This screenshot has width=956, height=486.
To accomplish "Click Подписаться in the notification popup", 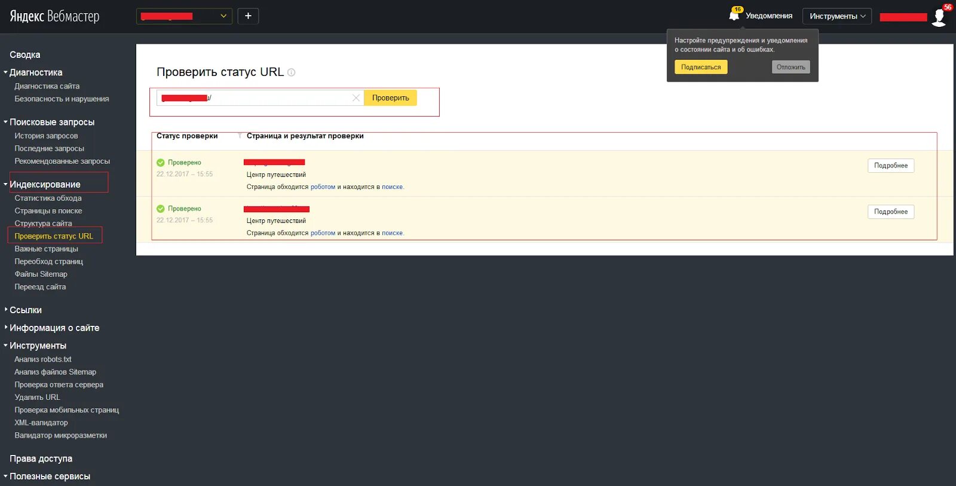I will (701, 67).
